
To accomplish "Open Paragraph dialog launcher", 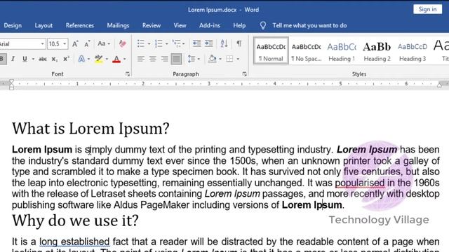I will pyautogui.click(x=244, y=74).
